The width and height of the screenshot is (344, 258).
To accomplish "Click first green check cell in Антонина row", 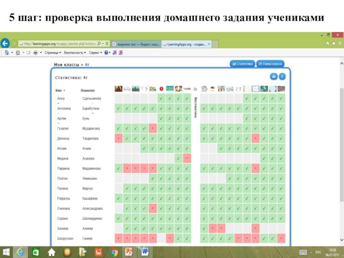I will (x=118, y=109).
